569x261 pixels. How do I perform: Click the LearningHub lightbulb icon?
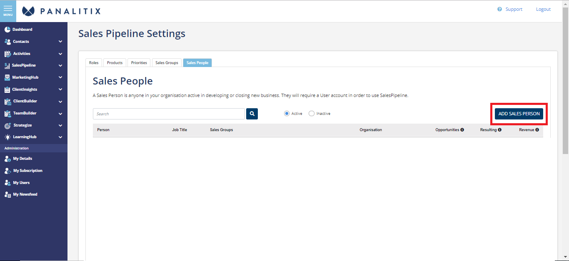pyautogui.click(x=7, y=137)
